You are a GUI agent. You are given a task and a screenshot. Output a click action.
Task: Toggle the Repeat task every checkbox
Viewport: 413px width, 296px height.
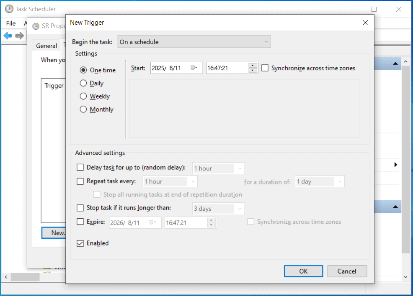click(x=80, y=181)
